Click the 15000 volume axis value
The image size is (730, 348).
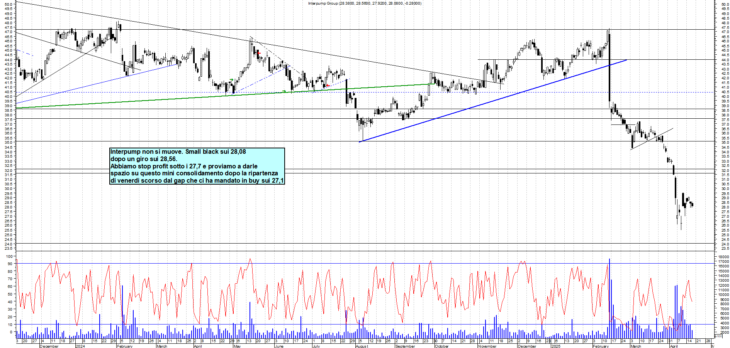coord(724,271)
